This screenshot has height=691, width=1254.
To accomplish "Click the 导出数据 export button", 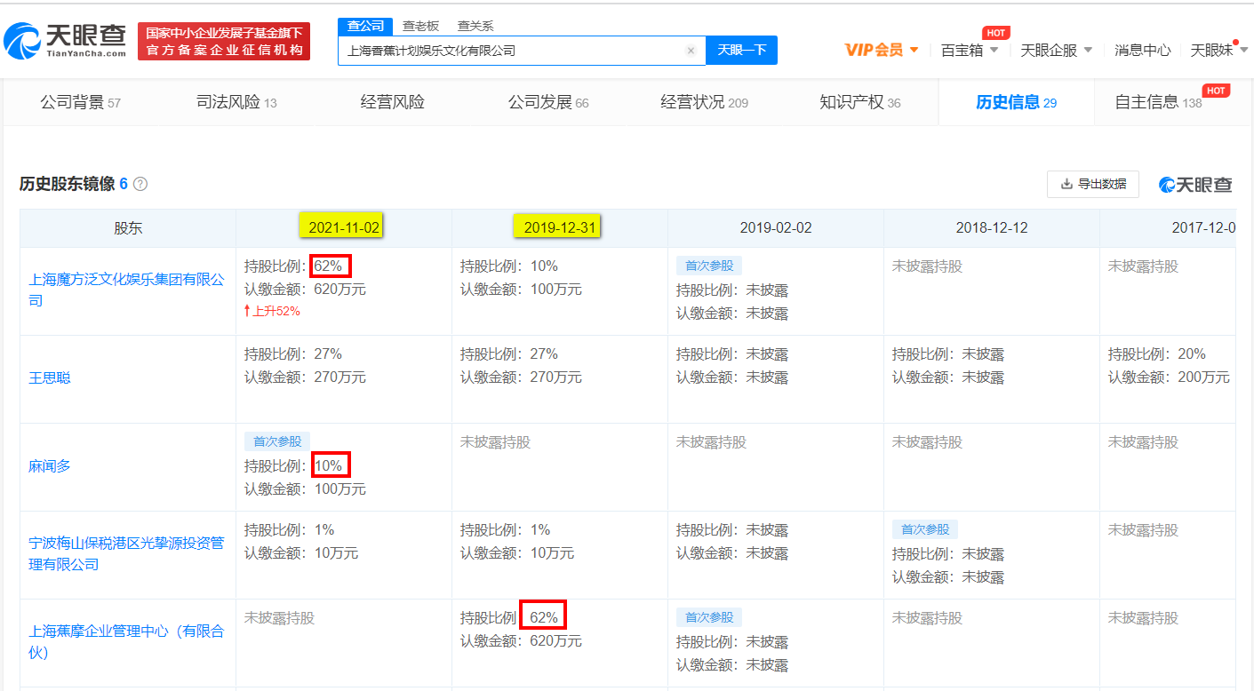I will 1093,184.
